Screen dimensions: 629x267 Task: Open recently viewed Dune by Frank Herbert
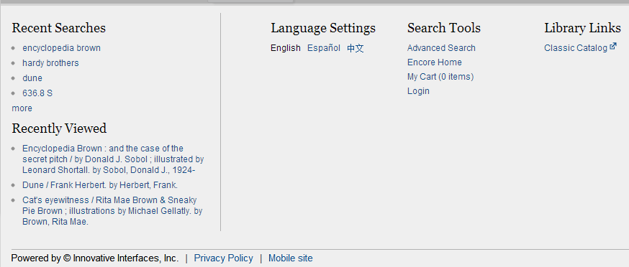[x=100, y=185]
